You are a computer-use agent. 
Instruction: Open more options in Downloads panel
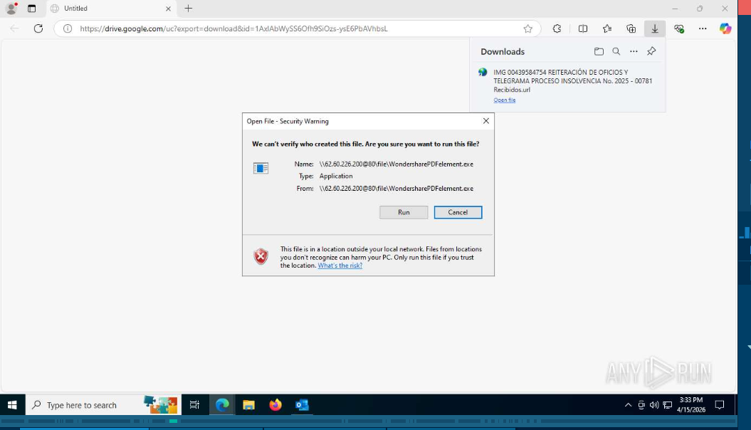pyautogui.click(x=634, y=51)
